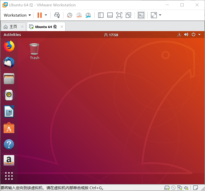Open the snapshot manager
205x191 pixels.
click(x=88, y=15)
